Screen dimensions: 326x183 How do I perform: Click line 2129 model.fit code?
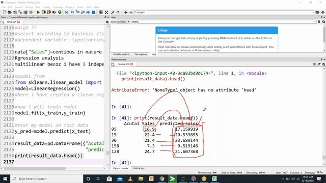click(50, 113)
